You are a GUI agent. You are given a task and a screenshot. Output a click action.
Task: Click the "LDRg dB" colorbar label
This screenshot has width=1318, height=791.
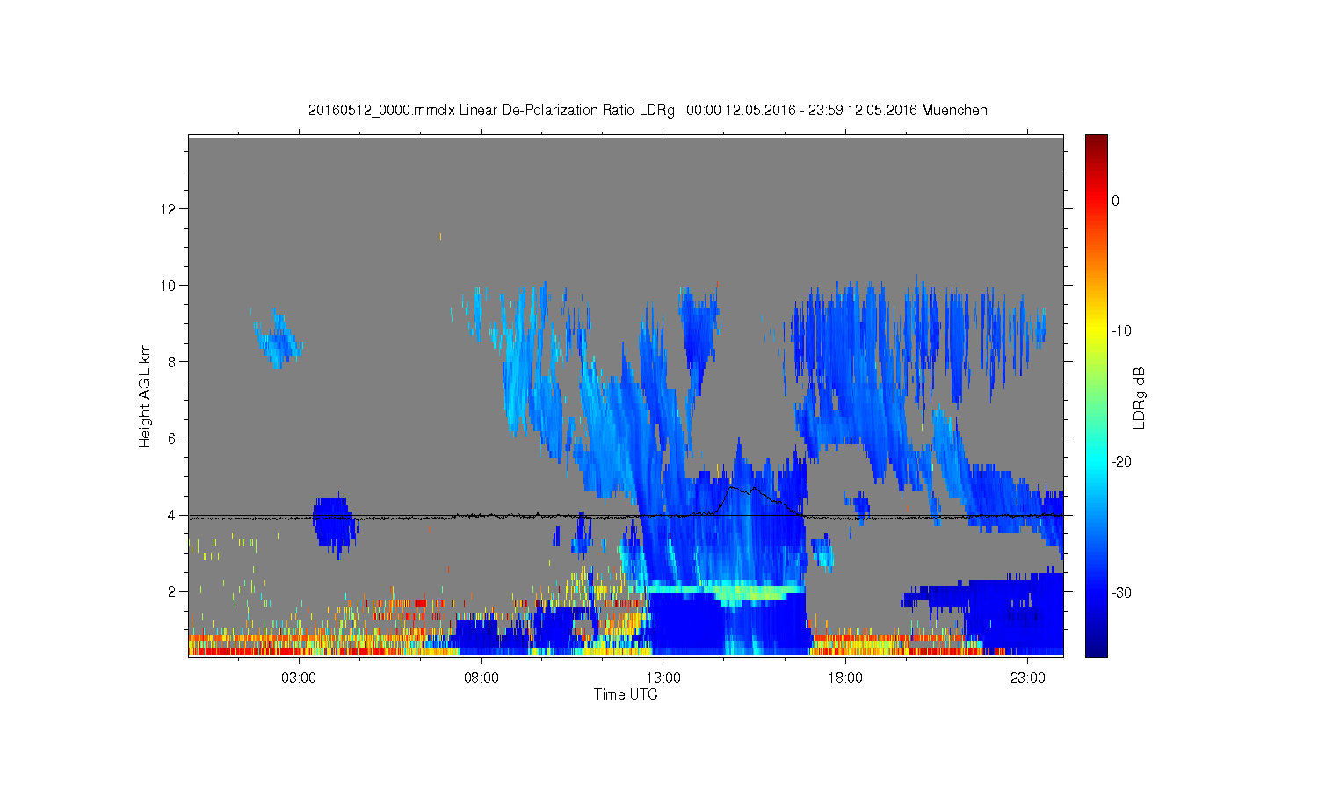[x=1140, y=397]
